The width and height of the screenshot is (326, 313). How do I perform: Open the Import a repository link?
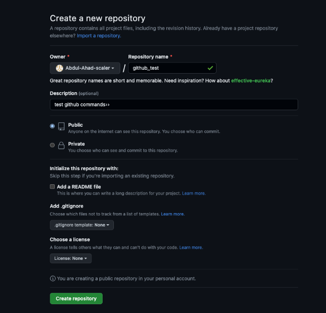(99, 36)
